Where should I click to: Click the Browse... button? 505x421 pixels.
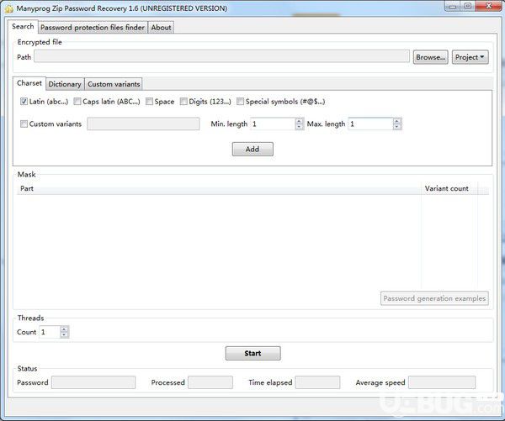pos(431,57)
